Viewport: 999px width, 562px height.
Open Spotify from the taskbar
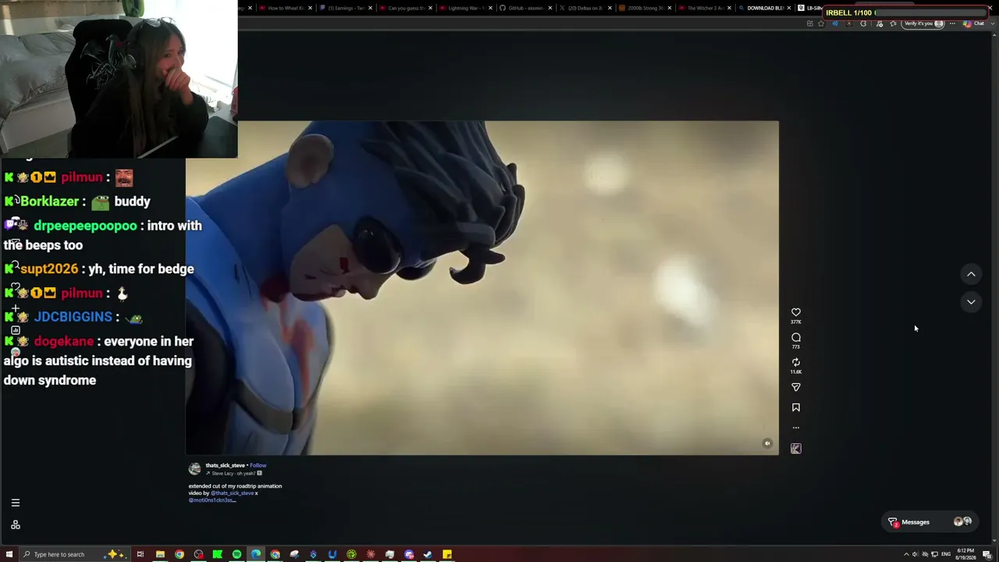[236, 554]
